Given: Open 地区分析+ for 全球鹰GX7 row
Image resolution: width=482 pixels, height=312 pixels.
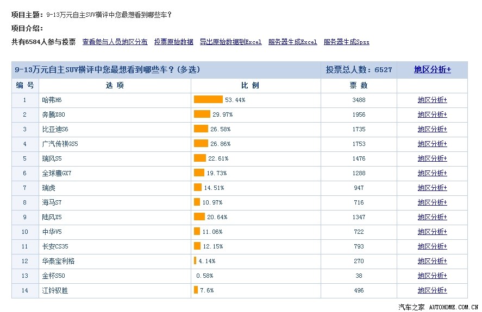Looking at the screenshot, I should point(432,173).
